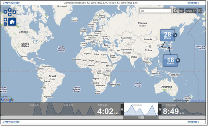Pan the map right with the right arrow
The width and height of the screenshot is (208, 126).
[14, 12]
